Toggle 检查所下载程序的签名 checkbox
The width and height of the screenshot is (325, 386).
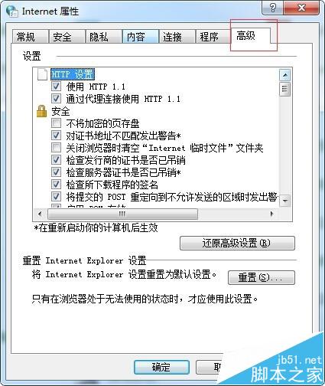click(x=56, y=184)
